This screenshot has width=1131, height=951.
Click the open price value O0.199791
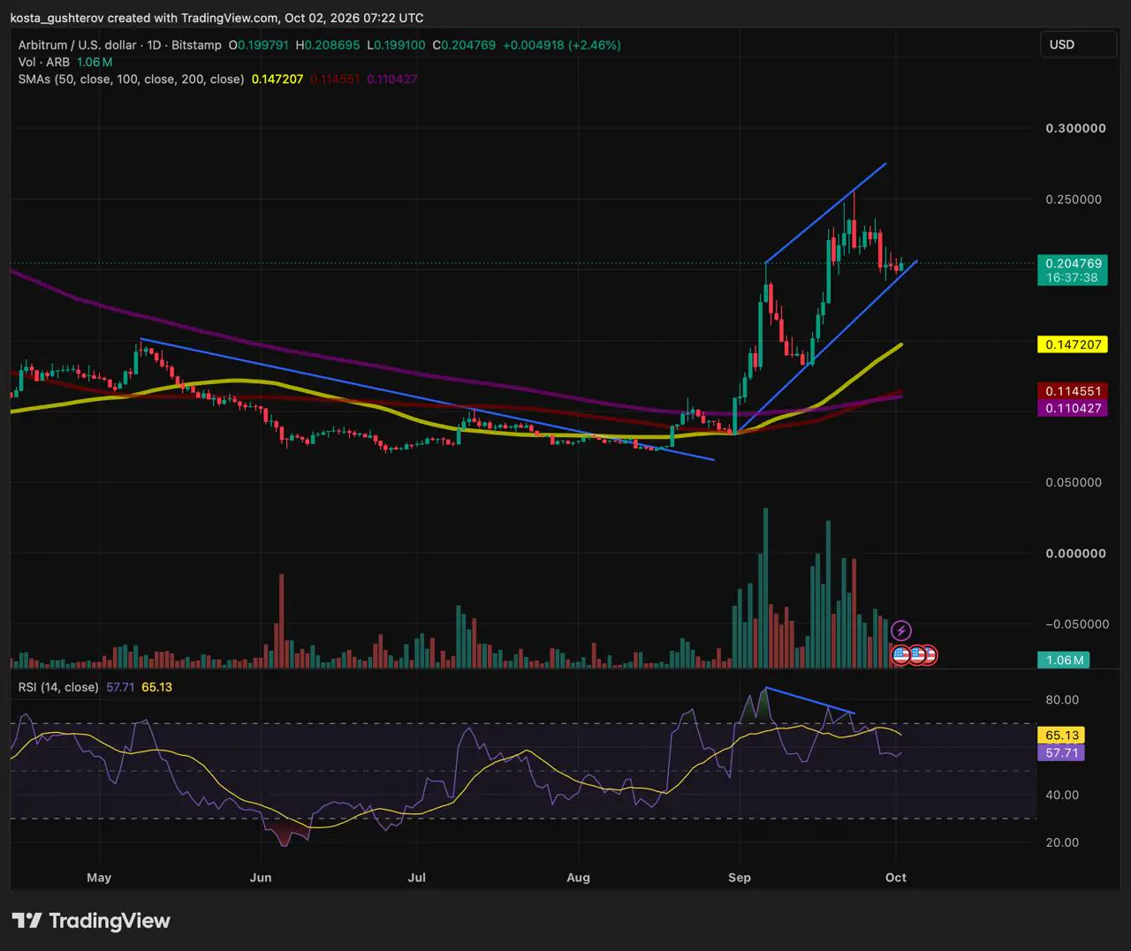point(259,44)
